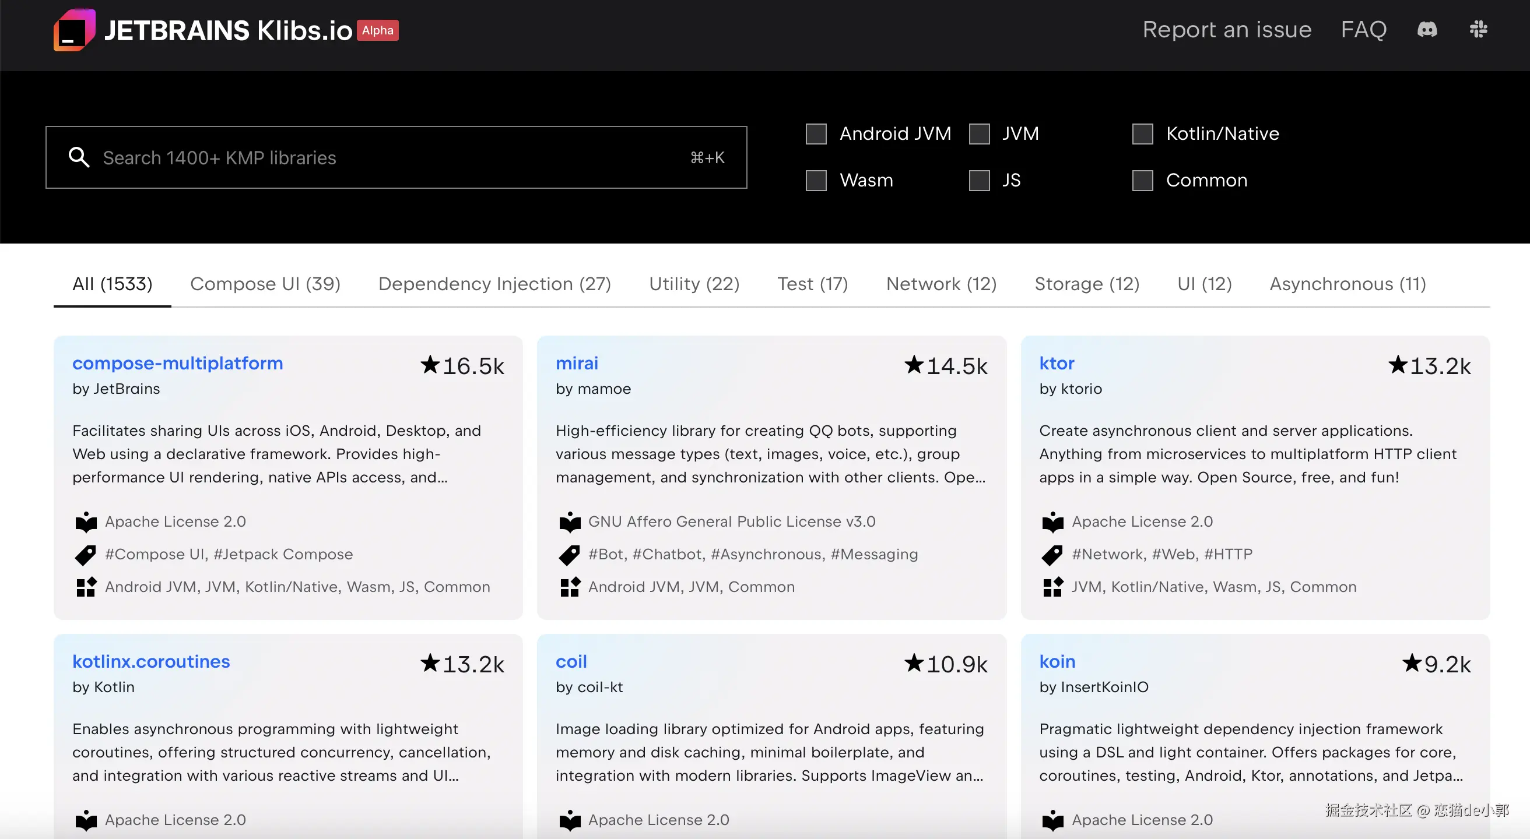Open the Discord icon link
The image size is (1530, 839).
[x=1427, y=29]
